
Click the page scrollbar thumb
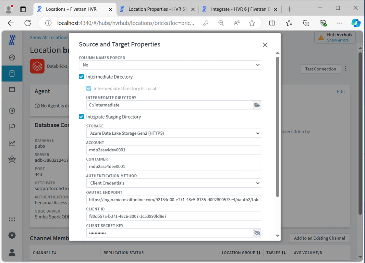(x=360, y=133)
